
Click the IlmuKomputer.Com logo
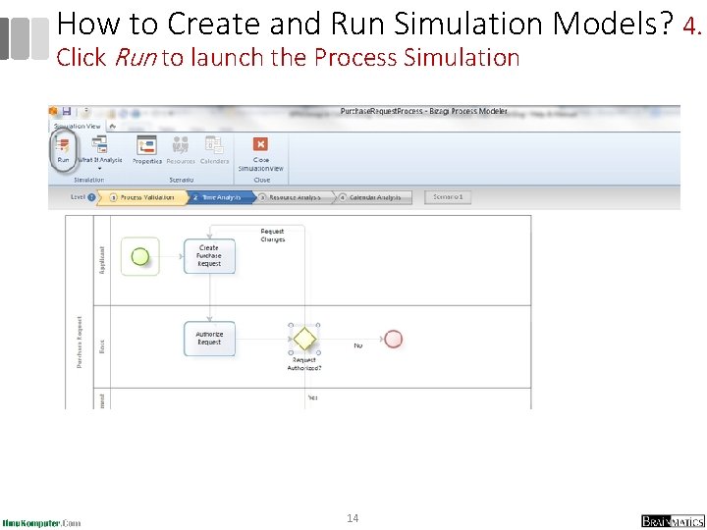click(41, 523)
